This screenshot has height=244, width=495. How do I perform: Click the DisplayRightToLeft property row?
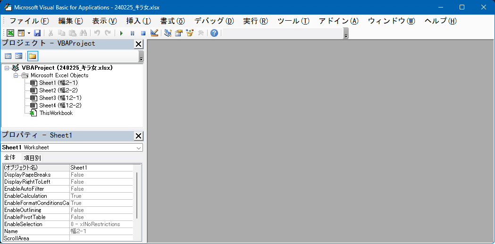(x=68, y=182)
